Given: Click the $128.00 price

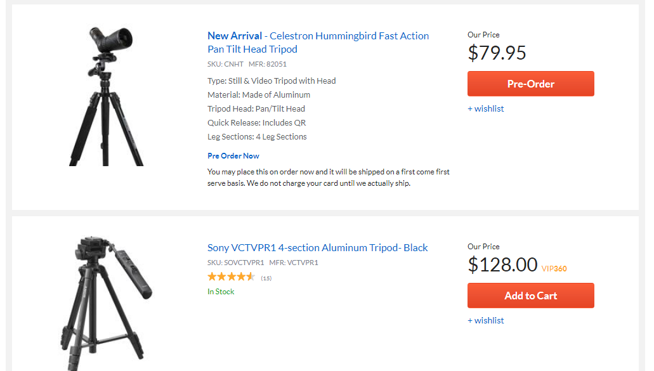Looking at the screenshot, I should click(x=502, y=264).
